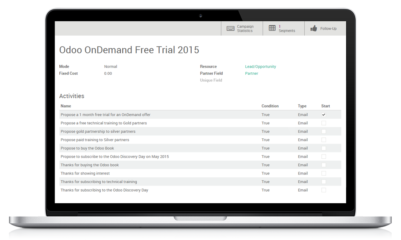Check Start for Thanks for subscribing to technical training
The image size is (401, 240).
click(324, 182)
